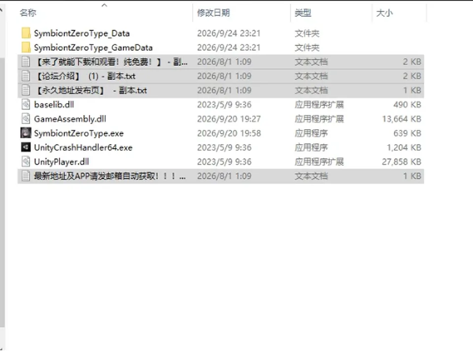
Task: Click the text icon beside 【来了就能下载和观看
Action: (x=26, y=62)
